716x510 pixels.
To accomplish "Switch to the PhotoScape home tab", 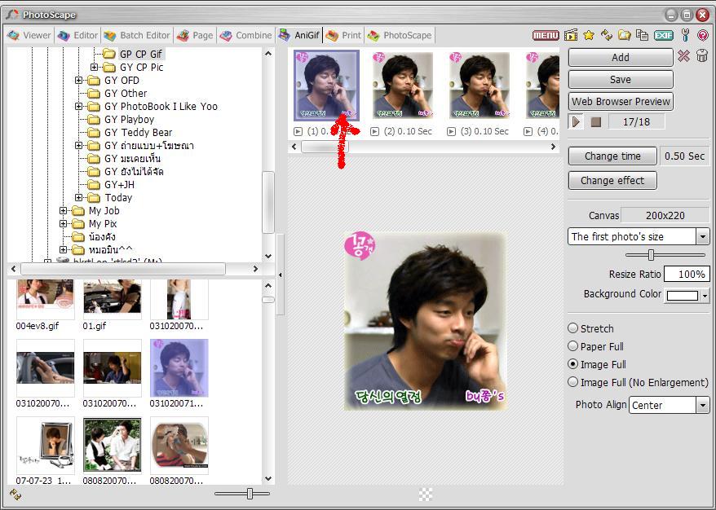I will [400, 35].
